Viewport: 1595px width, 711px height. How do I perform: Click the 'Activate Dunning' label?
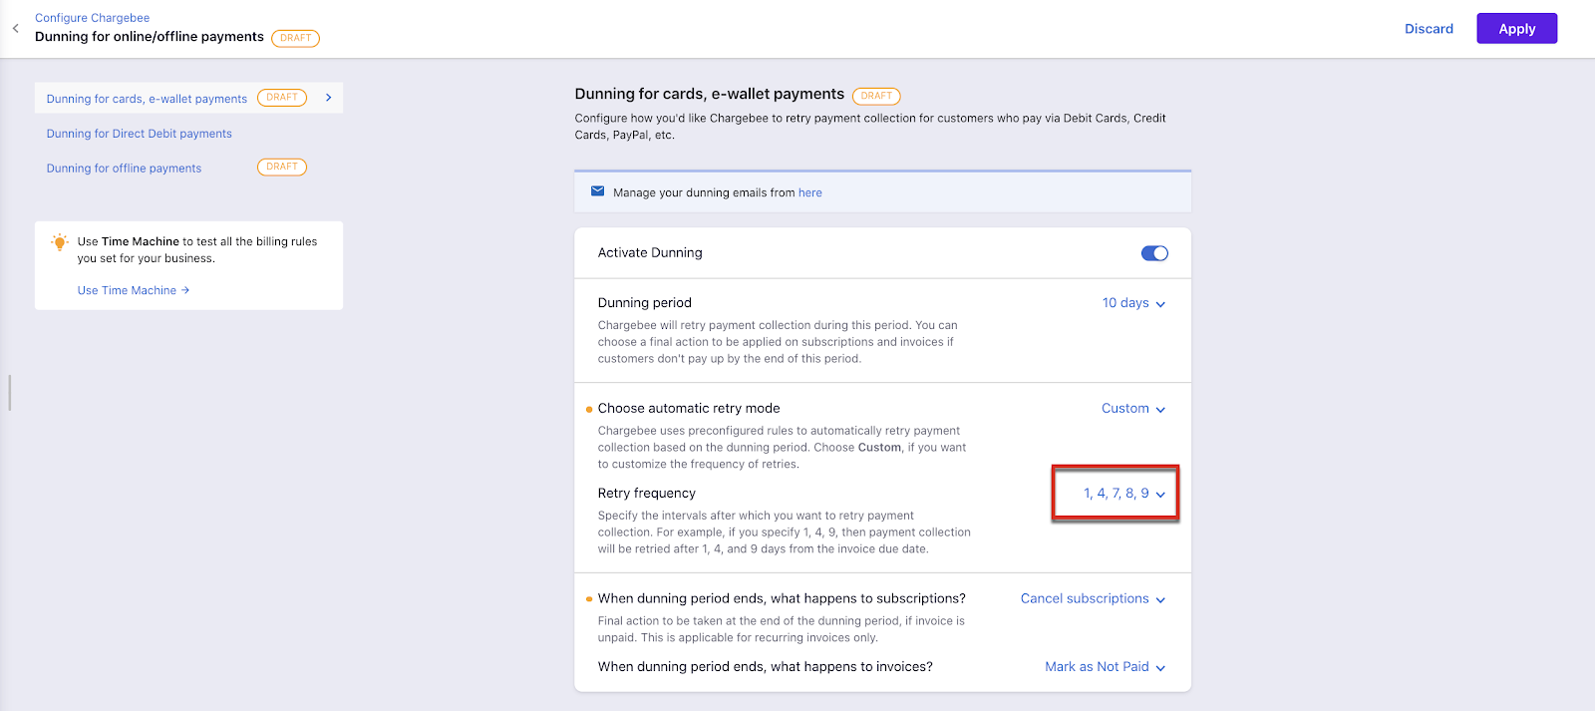650,253
